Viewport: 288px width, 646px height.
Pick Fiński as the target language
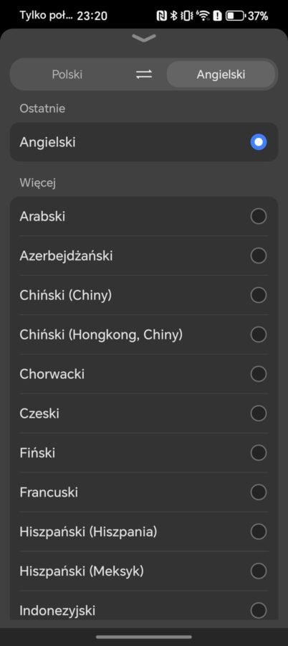[144, 453]
